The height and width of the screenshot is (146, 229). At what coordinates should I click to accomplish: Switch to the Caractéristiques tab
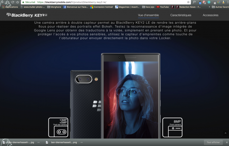(x=181, y=15)
